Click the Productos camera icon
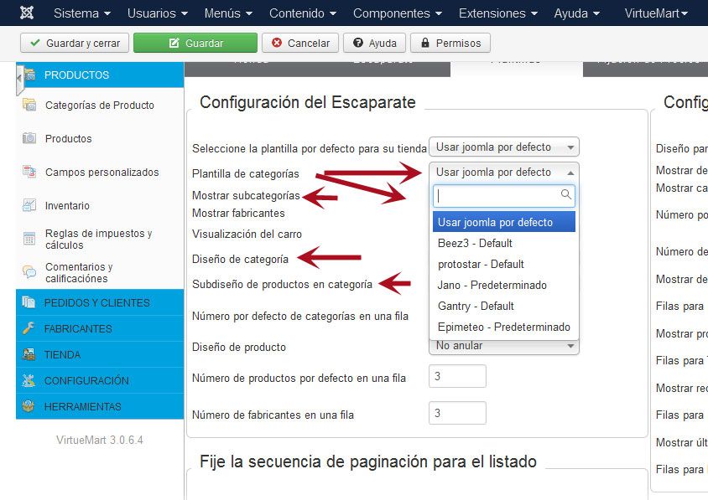708x500 pixels. pos(29,138)
